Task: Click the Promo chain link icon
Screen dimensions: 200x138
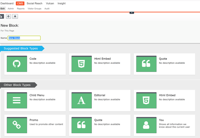Action: pyautogui.click(x=17, y=125)
